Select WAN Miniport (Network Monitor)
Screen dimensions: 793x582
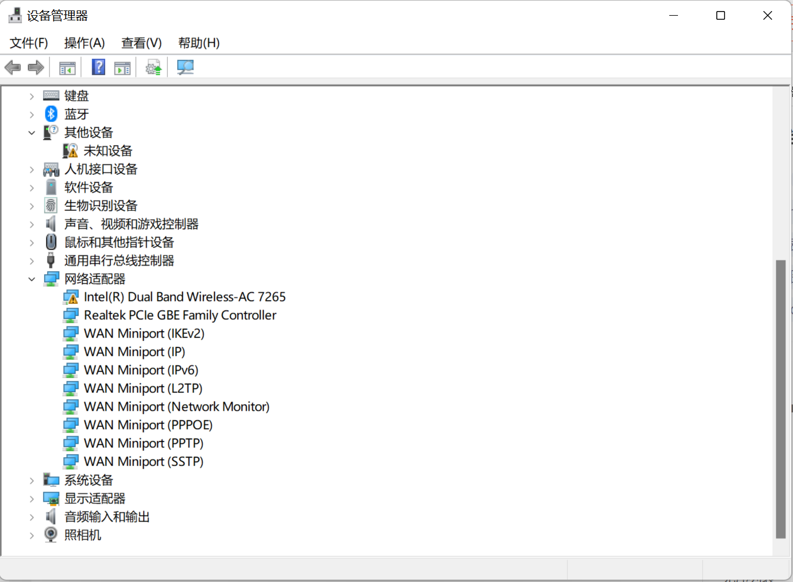[177, 407]
